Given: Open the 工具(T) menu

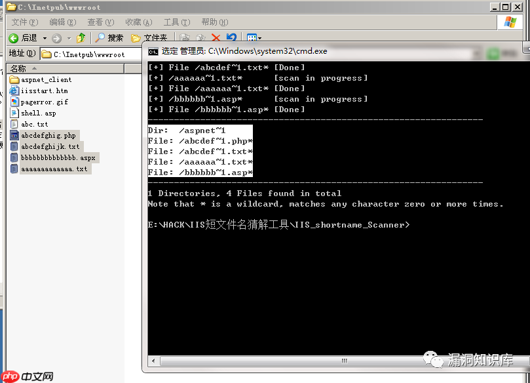Looking at the screenshot, I should click(x=177, y=22).
